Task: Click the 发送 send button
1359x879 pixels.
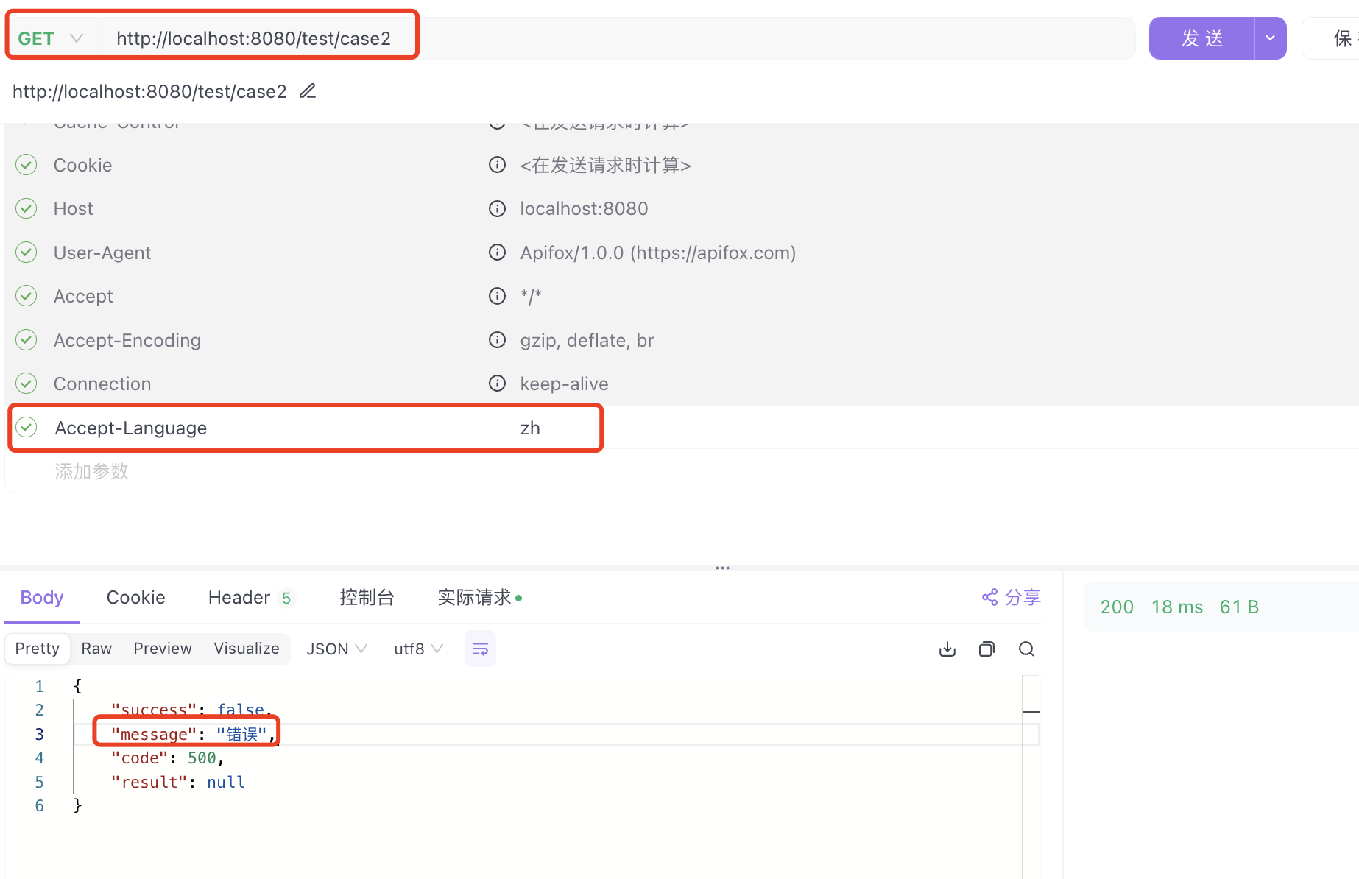Action: click(x=1201, y=38)
